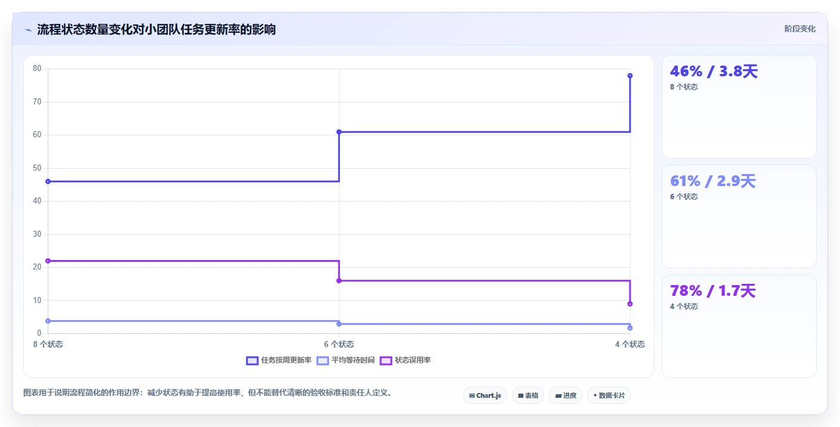
Task: Select the 61% / 2.9天 card
Action: coord(739,216)
